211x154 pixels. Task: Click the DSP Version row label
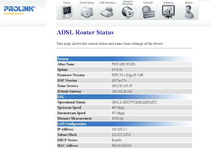click(x=67, y=81)
